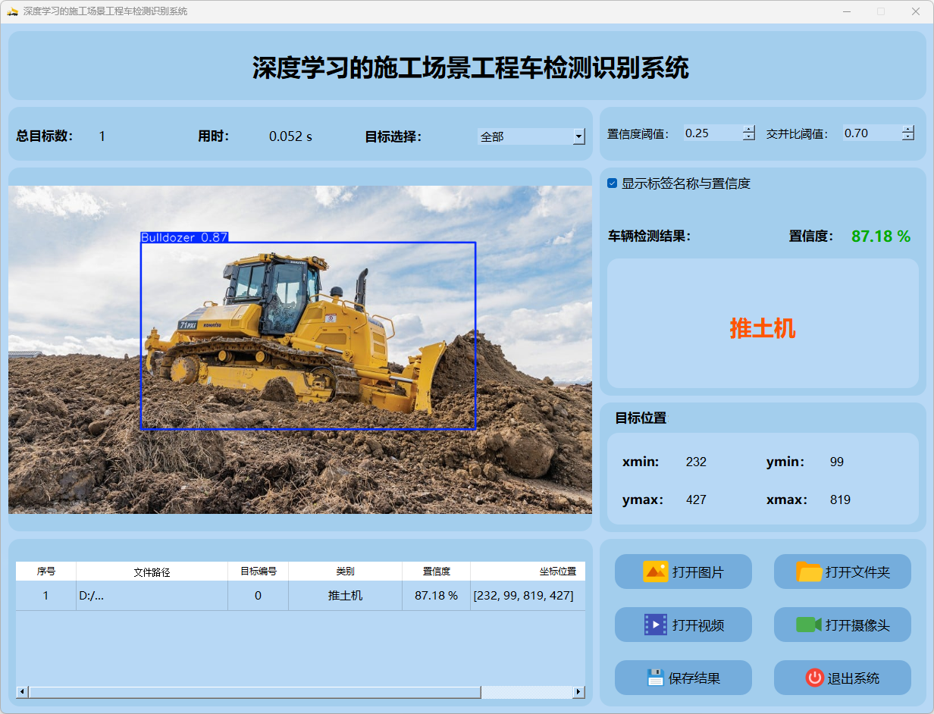Increase the 交并比阈值 value with up arrow

[x=908, y=129]
